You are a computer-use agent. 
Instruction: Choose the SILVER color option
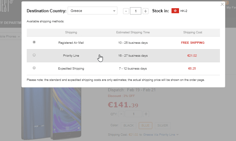pos(163,125)
